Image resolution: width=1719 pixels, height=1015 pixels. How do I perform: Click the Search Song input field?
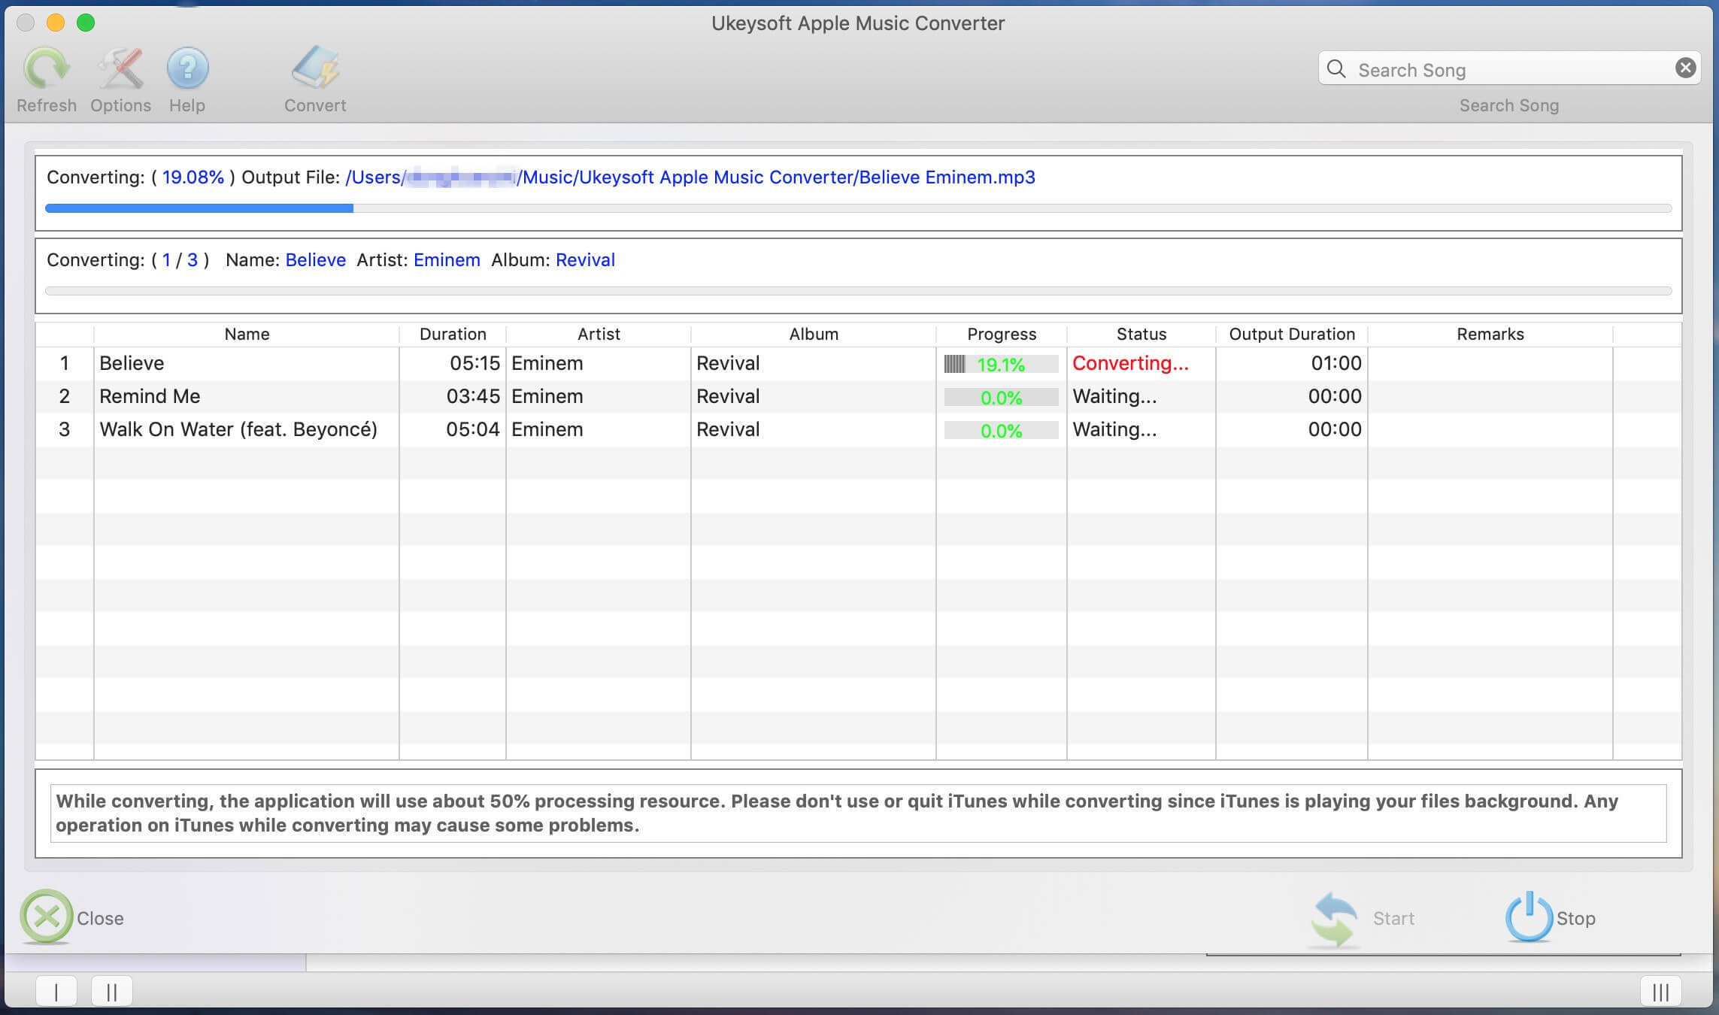[x=1508, y=68]
